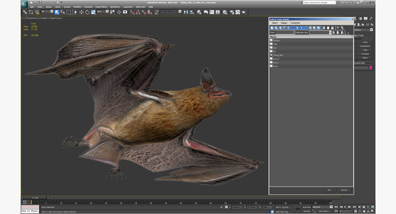Viewport: 396px width, 214px height.
Task: Click the OK button in Select From Scene
Action: [329, 190]
